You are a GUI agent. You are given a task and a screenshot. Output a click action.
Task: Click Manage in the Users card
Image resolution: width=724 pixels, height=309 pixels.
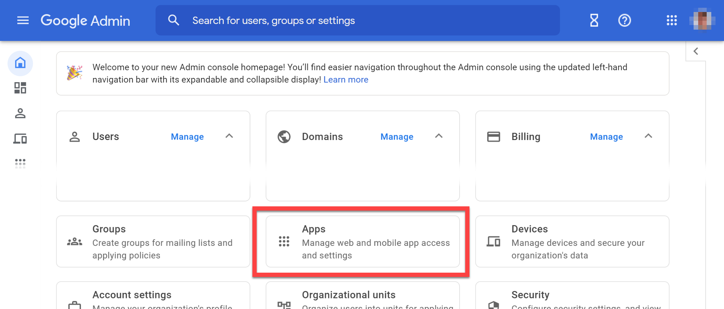pyautogui.click(x=187, y=137)
